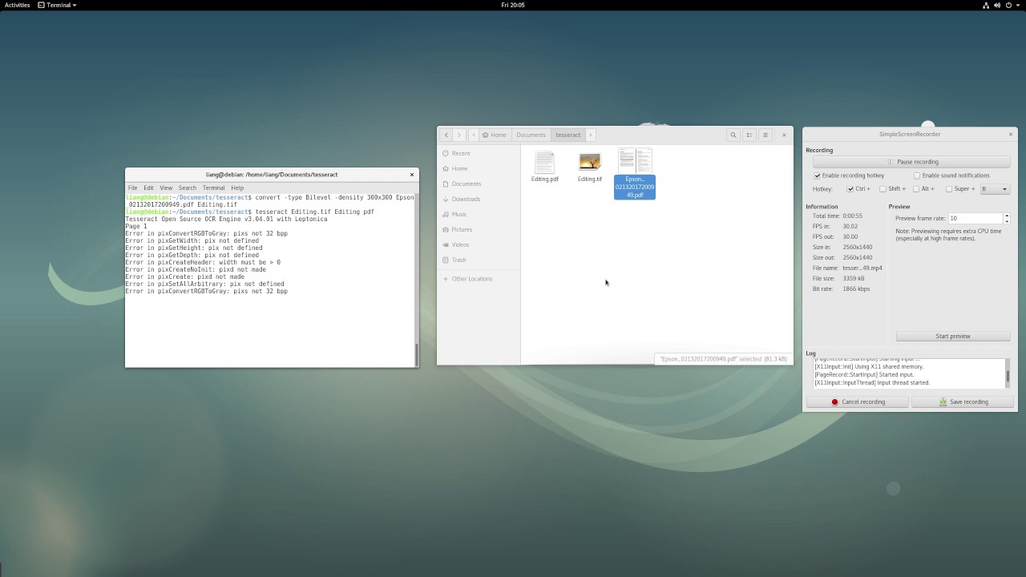Click the file name value tesser...49.mp4
Image resolution: width=1026 pixels, height=577 pixels.
pos(862,268)
